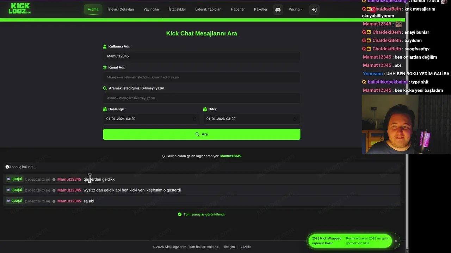
Task: Click the login arrow icon
Action: 314,9
